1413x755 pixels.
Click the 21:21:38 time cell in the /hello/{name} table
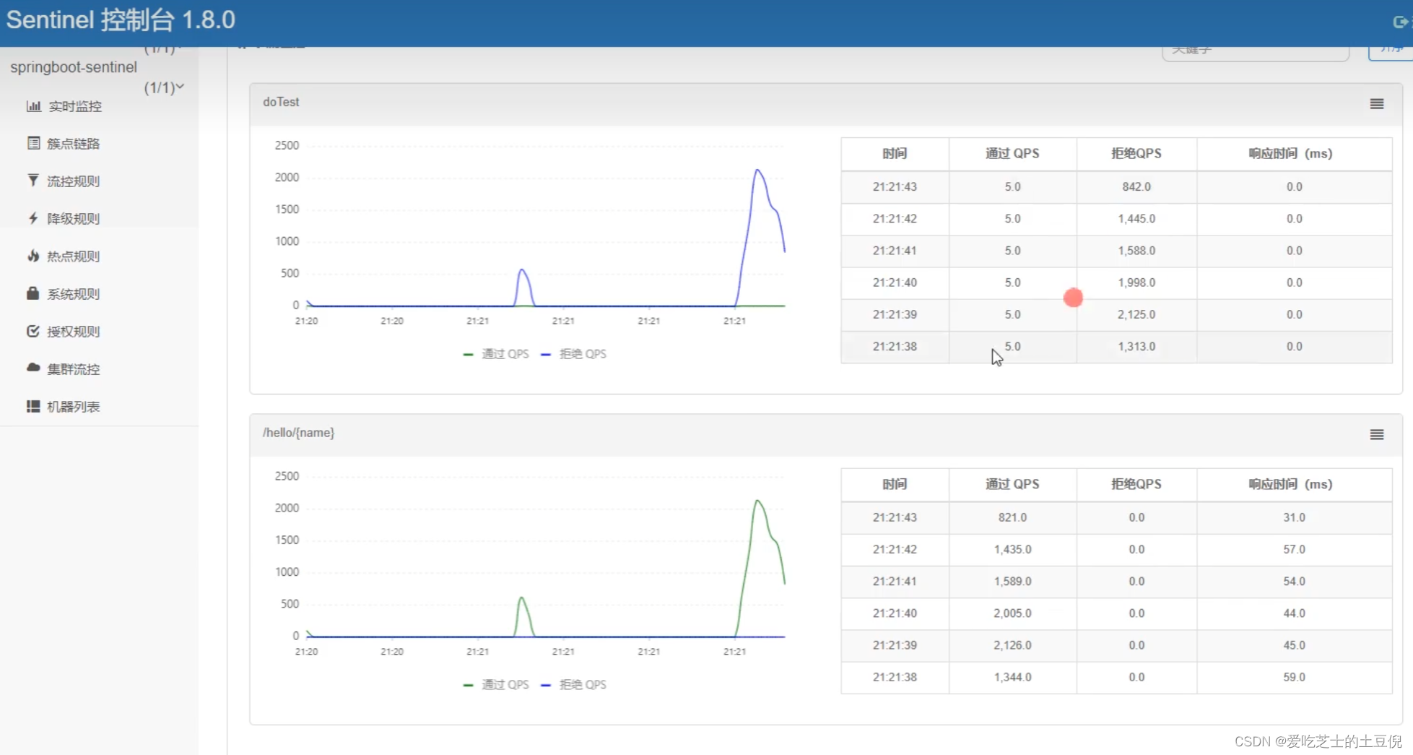pyautogui.click(x=895, y=677)
